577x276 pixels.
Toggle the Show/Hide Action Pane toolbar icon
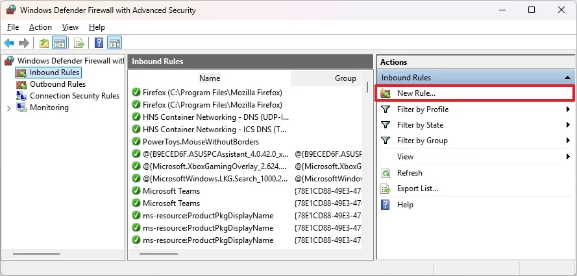point(114,43)
